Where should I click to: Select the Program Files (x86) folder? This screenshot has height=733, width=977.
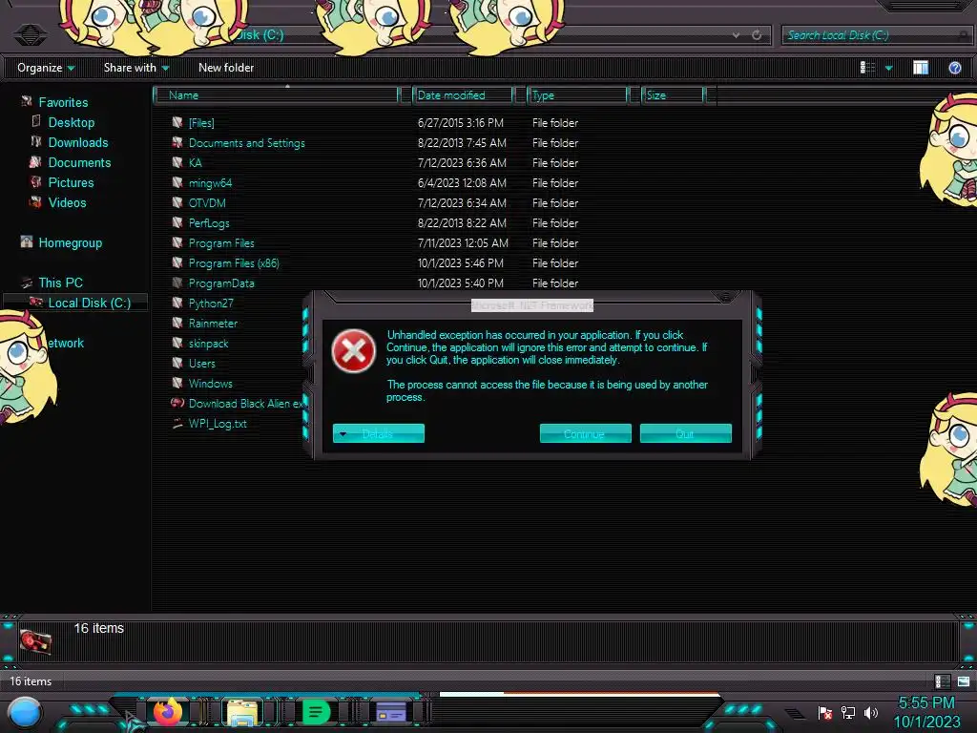234,263
